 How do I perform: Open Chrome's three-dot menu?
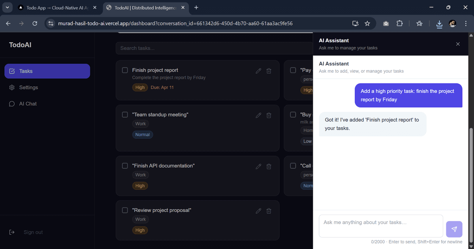point(466,23)
